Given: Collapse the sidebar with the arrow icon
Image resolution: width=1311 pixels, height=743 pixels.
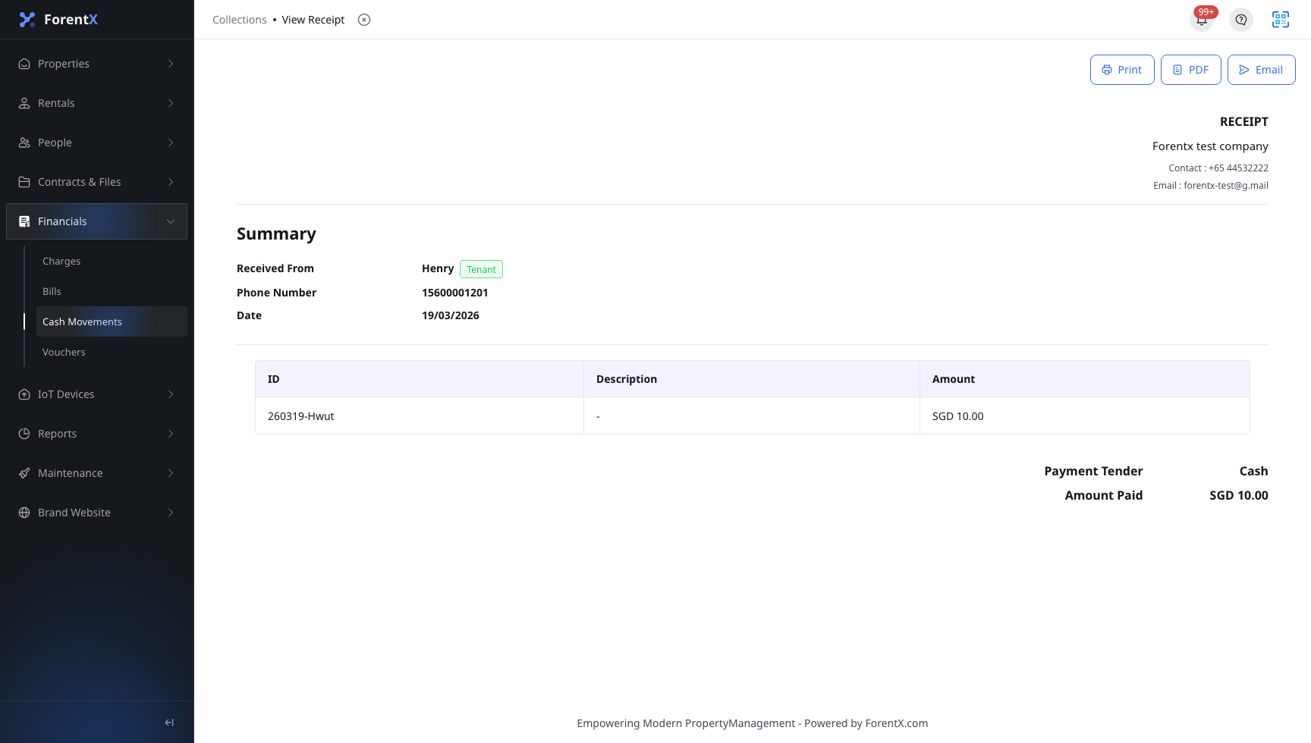Looking at the screenshot, I should (169, 723).
